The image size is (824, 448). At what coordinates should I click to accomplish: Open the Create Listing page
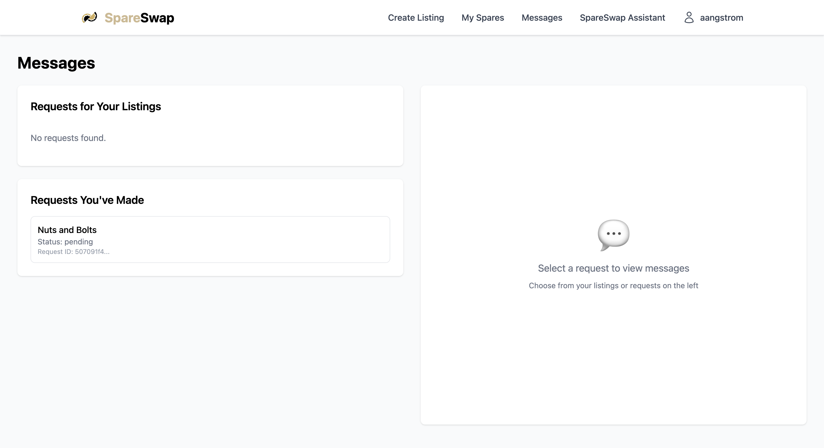point(416,18)
